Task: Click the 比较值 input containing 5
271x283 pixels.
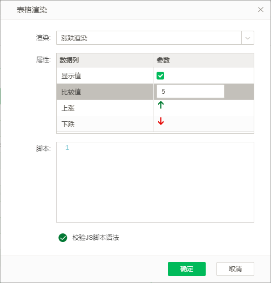Action: tap(191, 92)
